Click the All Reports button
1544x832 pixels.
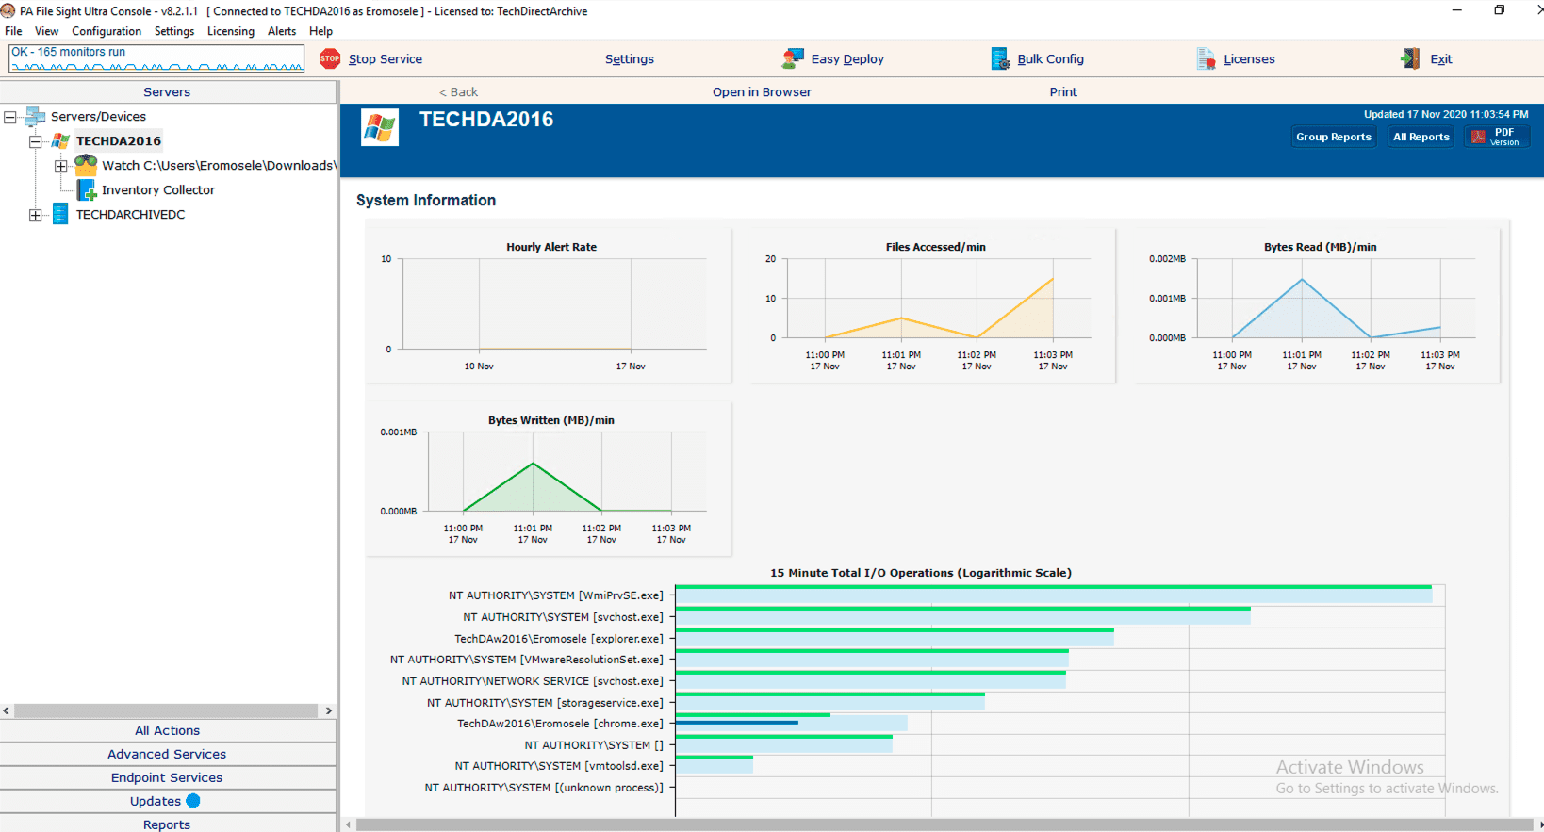(1421, 137)
